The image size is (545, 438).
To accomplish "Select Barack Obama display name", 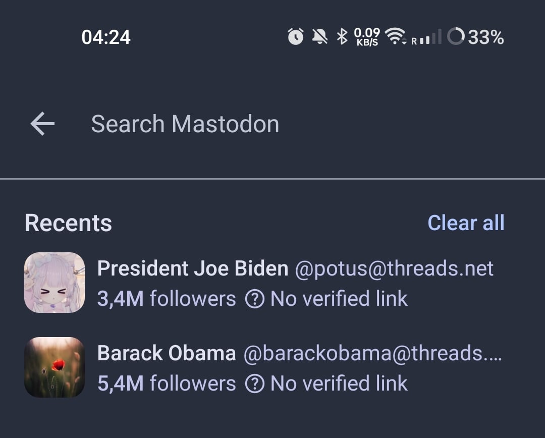I will pyautogui.click(x=167, y=353).
